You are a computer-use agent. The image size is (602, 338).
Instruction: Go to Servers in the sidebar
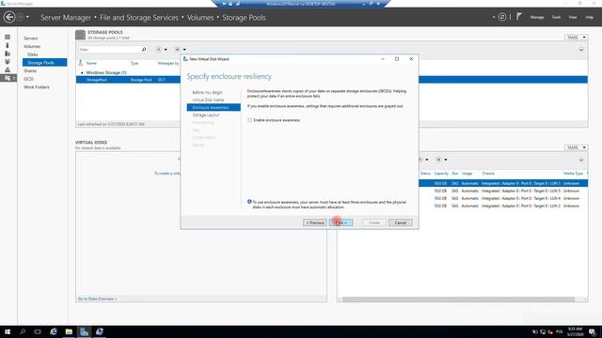[x=31, y=38]
